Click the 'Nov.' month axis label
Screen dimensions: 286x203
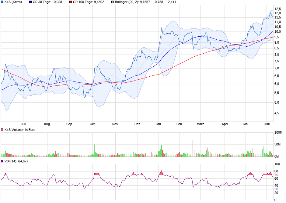click(x=115, y=124)
